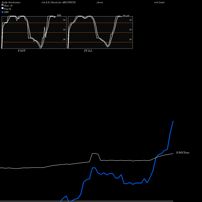Click the Slow D legend swatch

pos(2,5)
